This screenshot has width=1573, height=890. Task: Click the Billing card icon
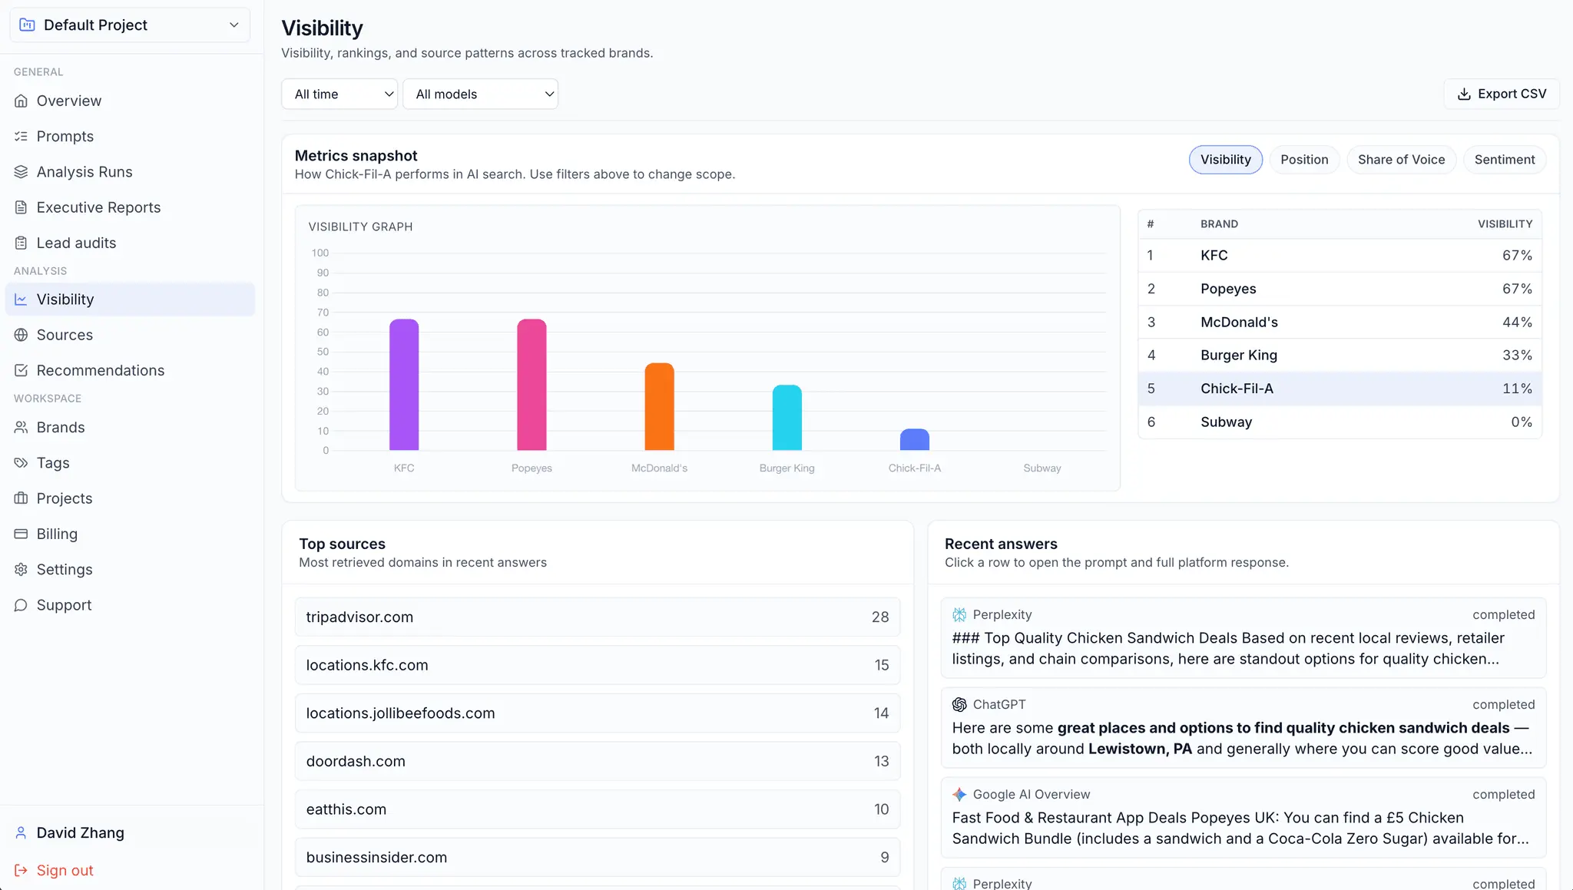21,534
